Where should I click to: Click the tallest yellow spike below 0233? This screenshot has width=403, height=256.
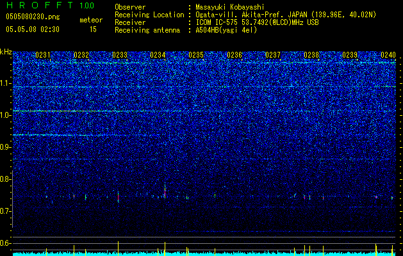point(119,247)
